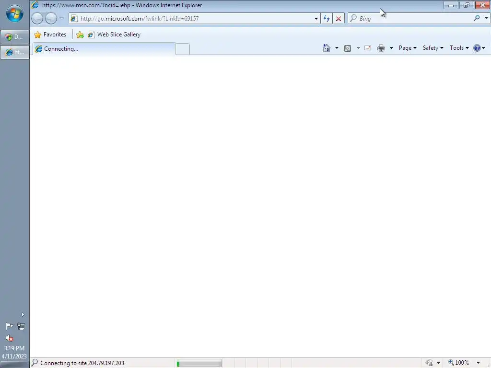
Task: Expand the Feeds dropdown arrow
Action: tap(358, 48)
